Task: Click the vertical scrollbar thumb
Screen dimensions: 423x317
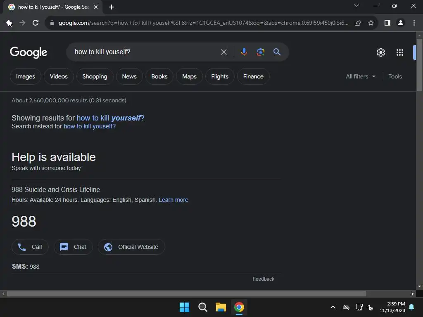Action: [x=419, y=65]
